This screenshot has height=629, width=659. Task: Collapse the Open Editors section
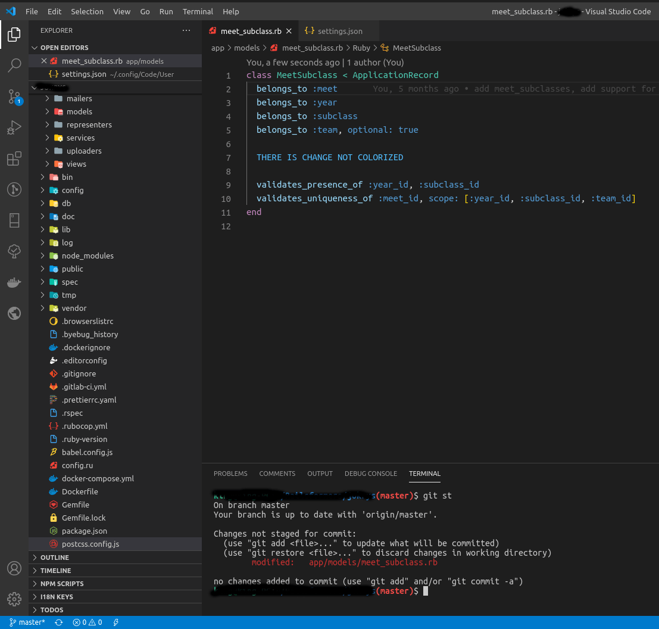coord(115,48)
